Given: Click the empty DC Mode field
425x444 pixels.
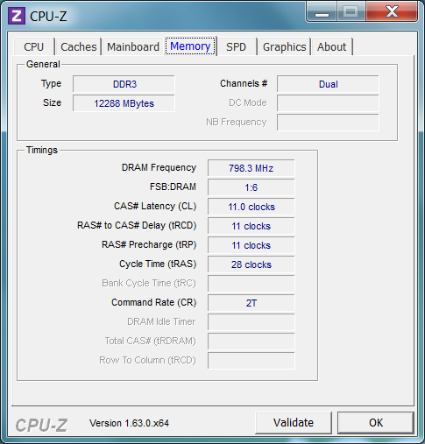Looking at the screenshot, I should tap(328, 103).
